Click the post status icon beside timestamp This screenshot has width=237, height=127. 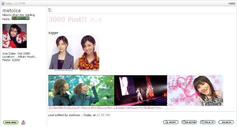click(x=3, y=3)
